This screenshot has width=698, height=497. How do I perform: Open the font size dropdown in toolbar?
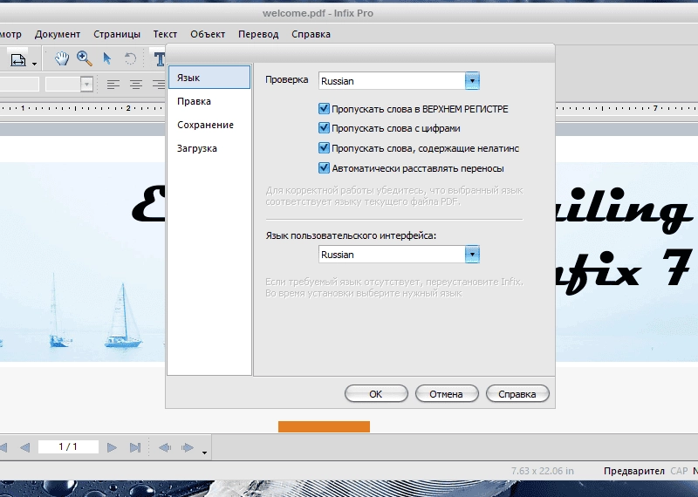point(86,84)
